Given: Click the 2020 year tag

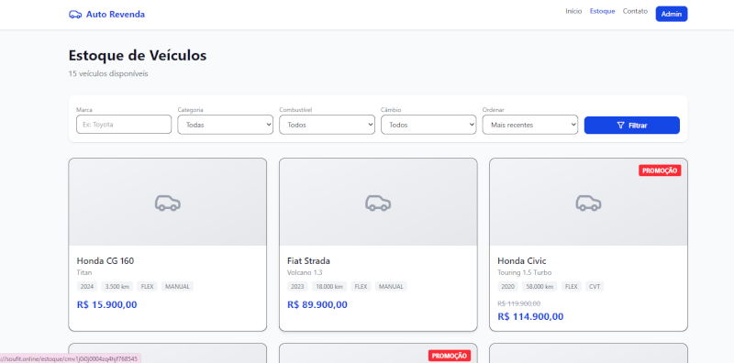Looking at the screenshot, I should [x=508, y=286].
